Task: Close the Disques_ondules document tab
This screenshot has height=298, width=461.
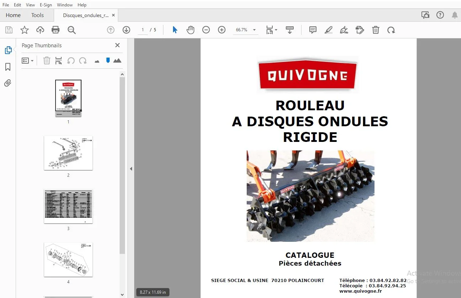Action: [x=114, y=15]
